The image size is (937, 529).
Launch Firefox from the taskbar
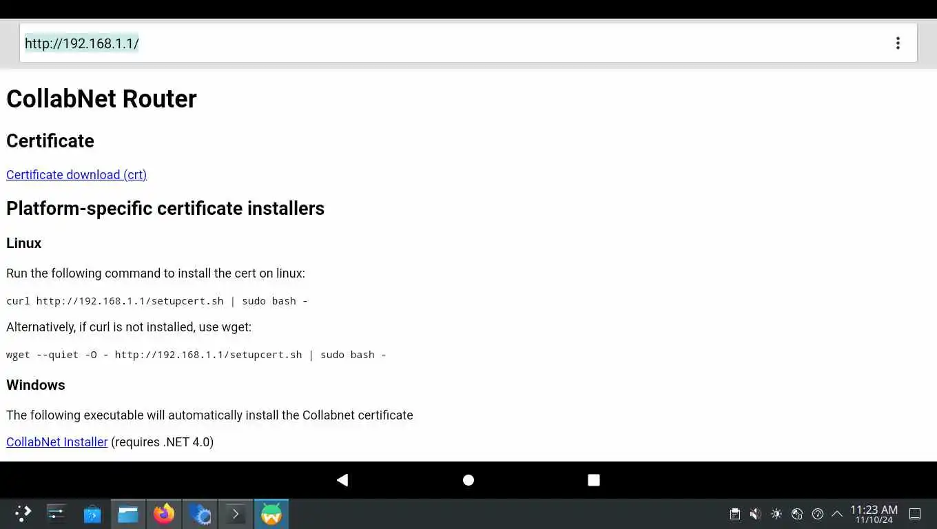(x=164, y=514)
